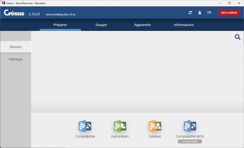Change language via FR selector

(x=209, y=12)
